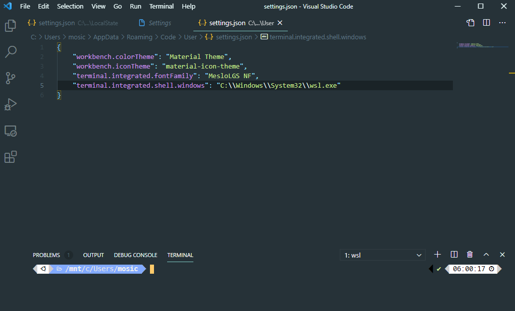Open the Explorer view in activity bar
515x311 pixels.
[x=11, y=26]
